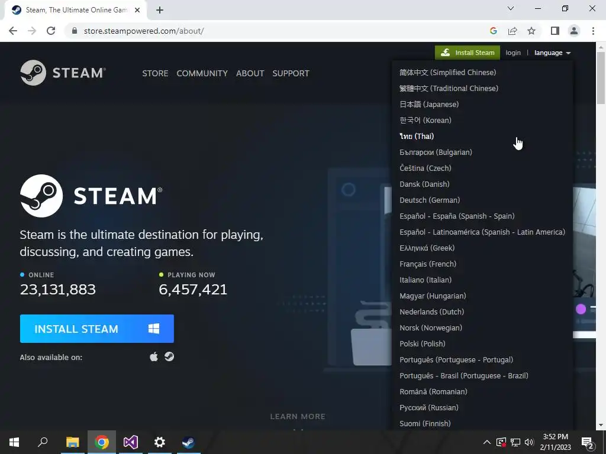Select Spanish - Latin America language
Image resolution: width=606 pixels, height=454 pixels.
[482, 232]
